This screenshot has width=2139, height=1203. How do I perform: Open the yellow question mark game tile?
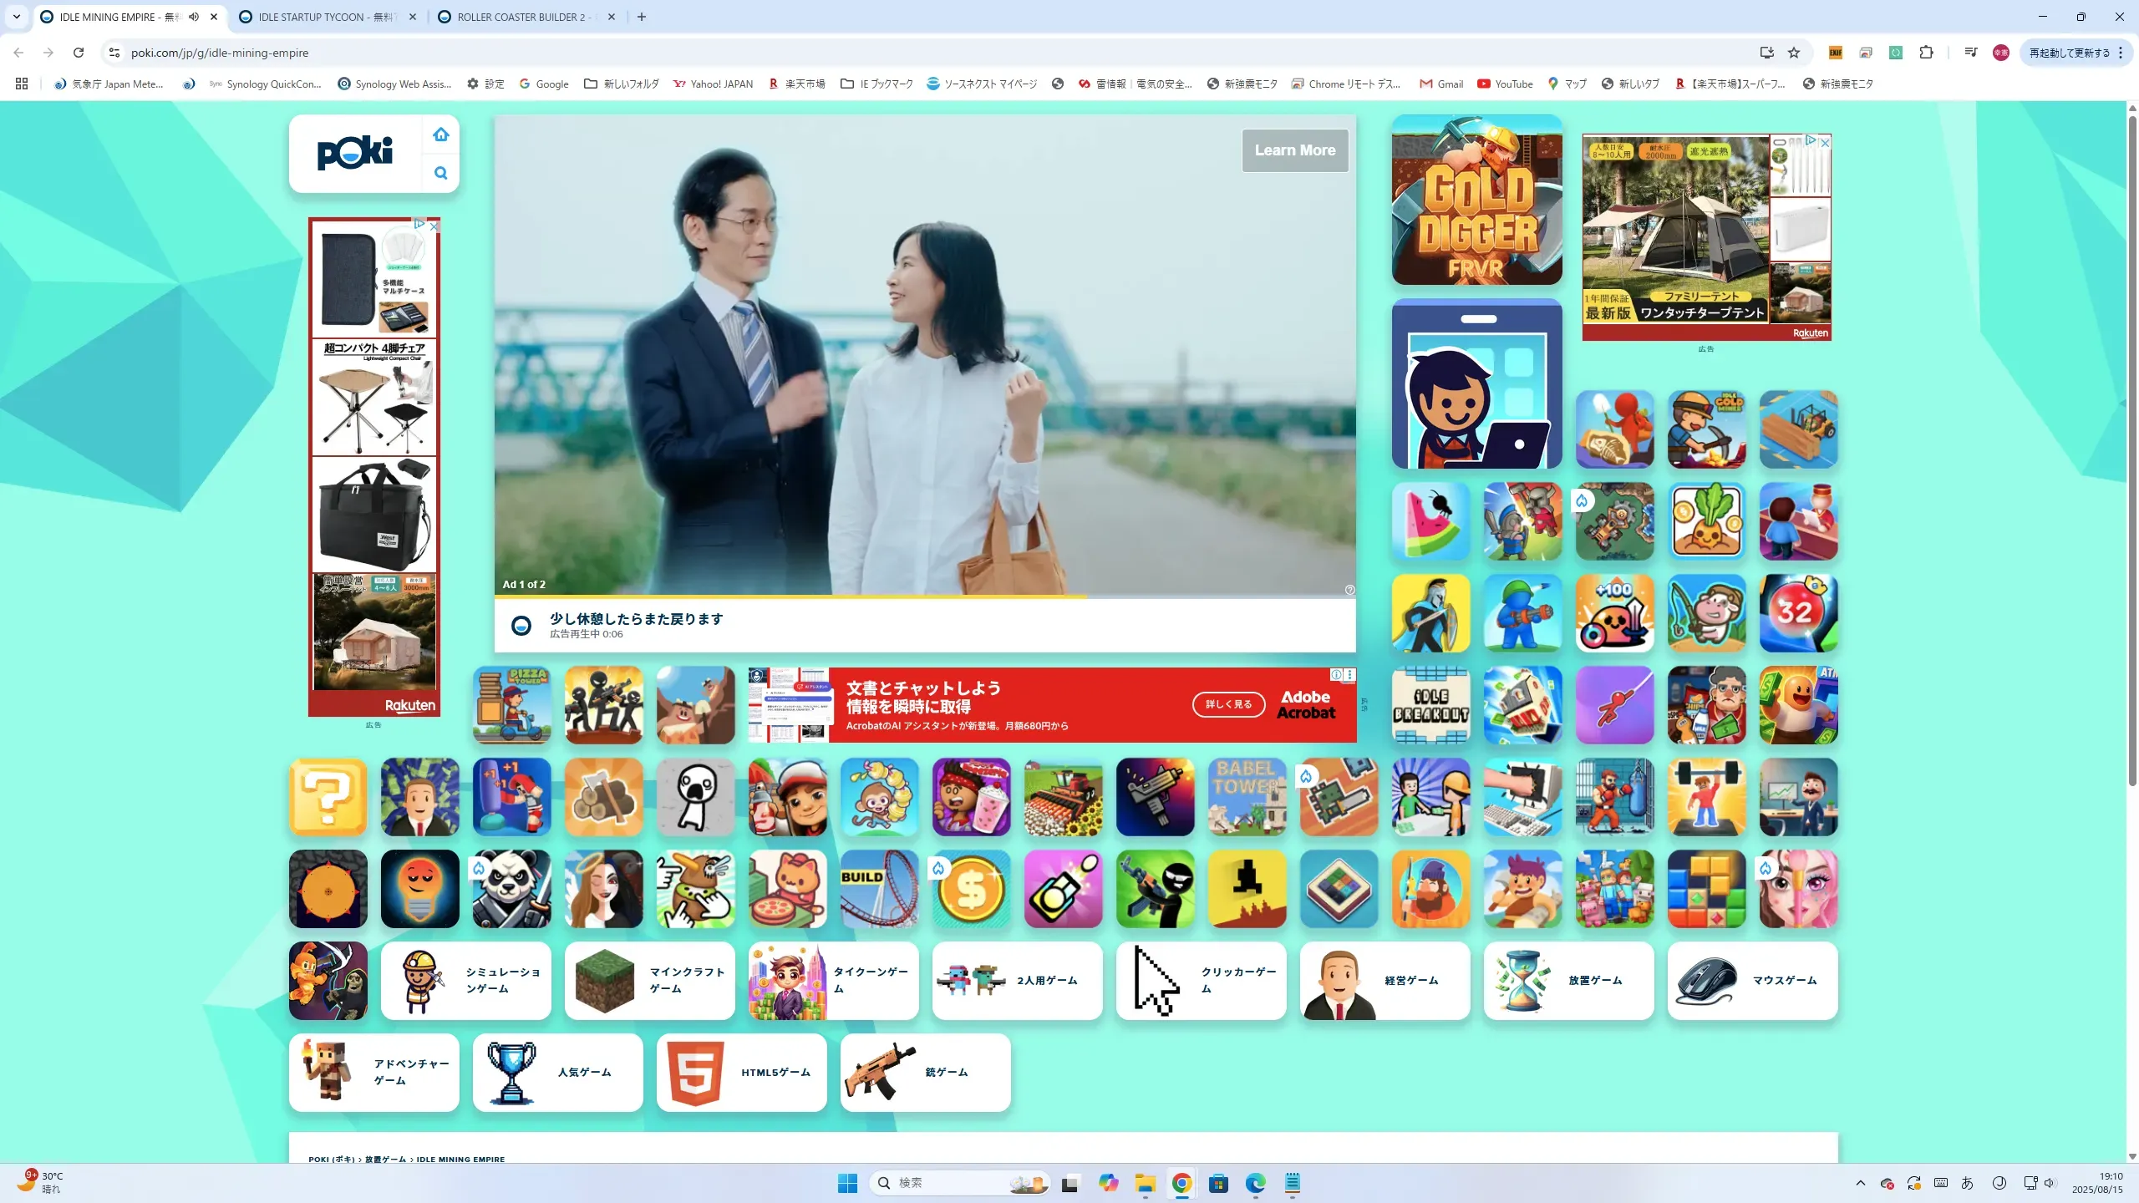click(328, 797)
